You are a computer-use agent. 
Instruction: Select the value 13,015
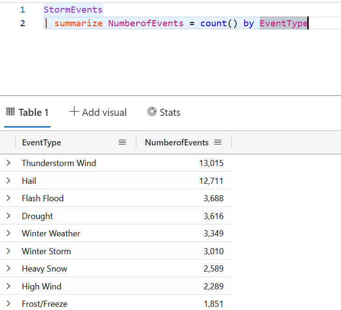point(211,163)
